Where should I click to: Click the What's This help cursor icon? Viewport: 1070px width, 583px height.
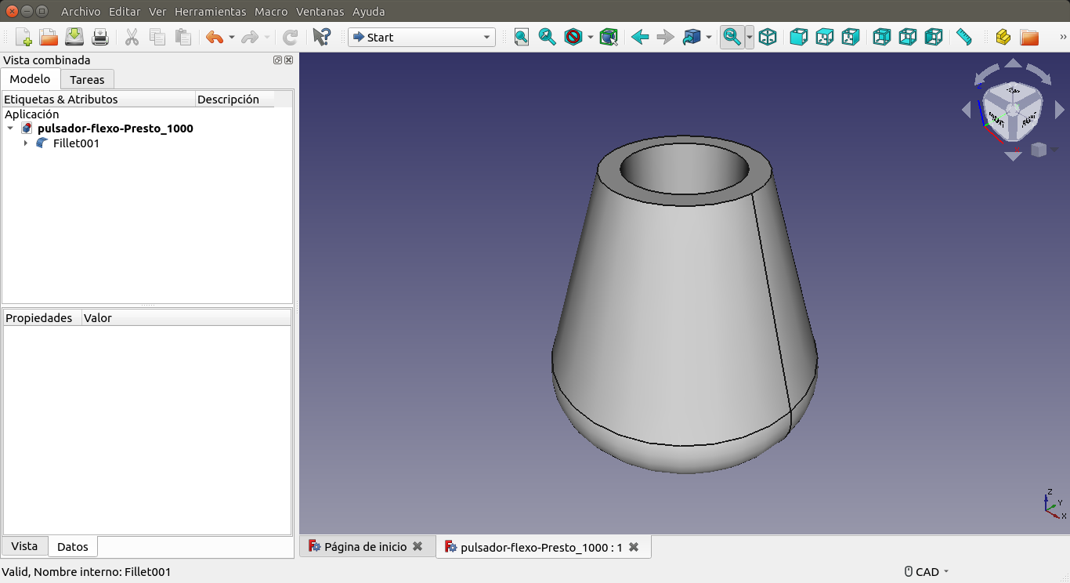[321, 37]
